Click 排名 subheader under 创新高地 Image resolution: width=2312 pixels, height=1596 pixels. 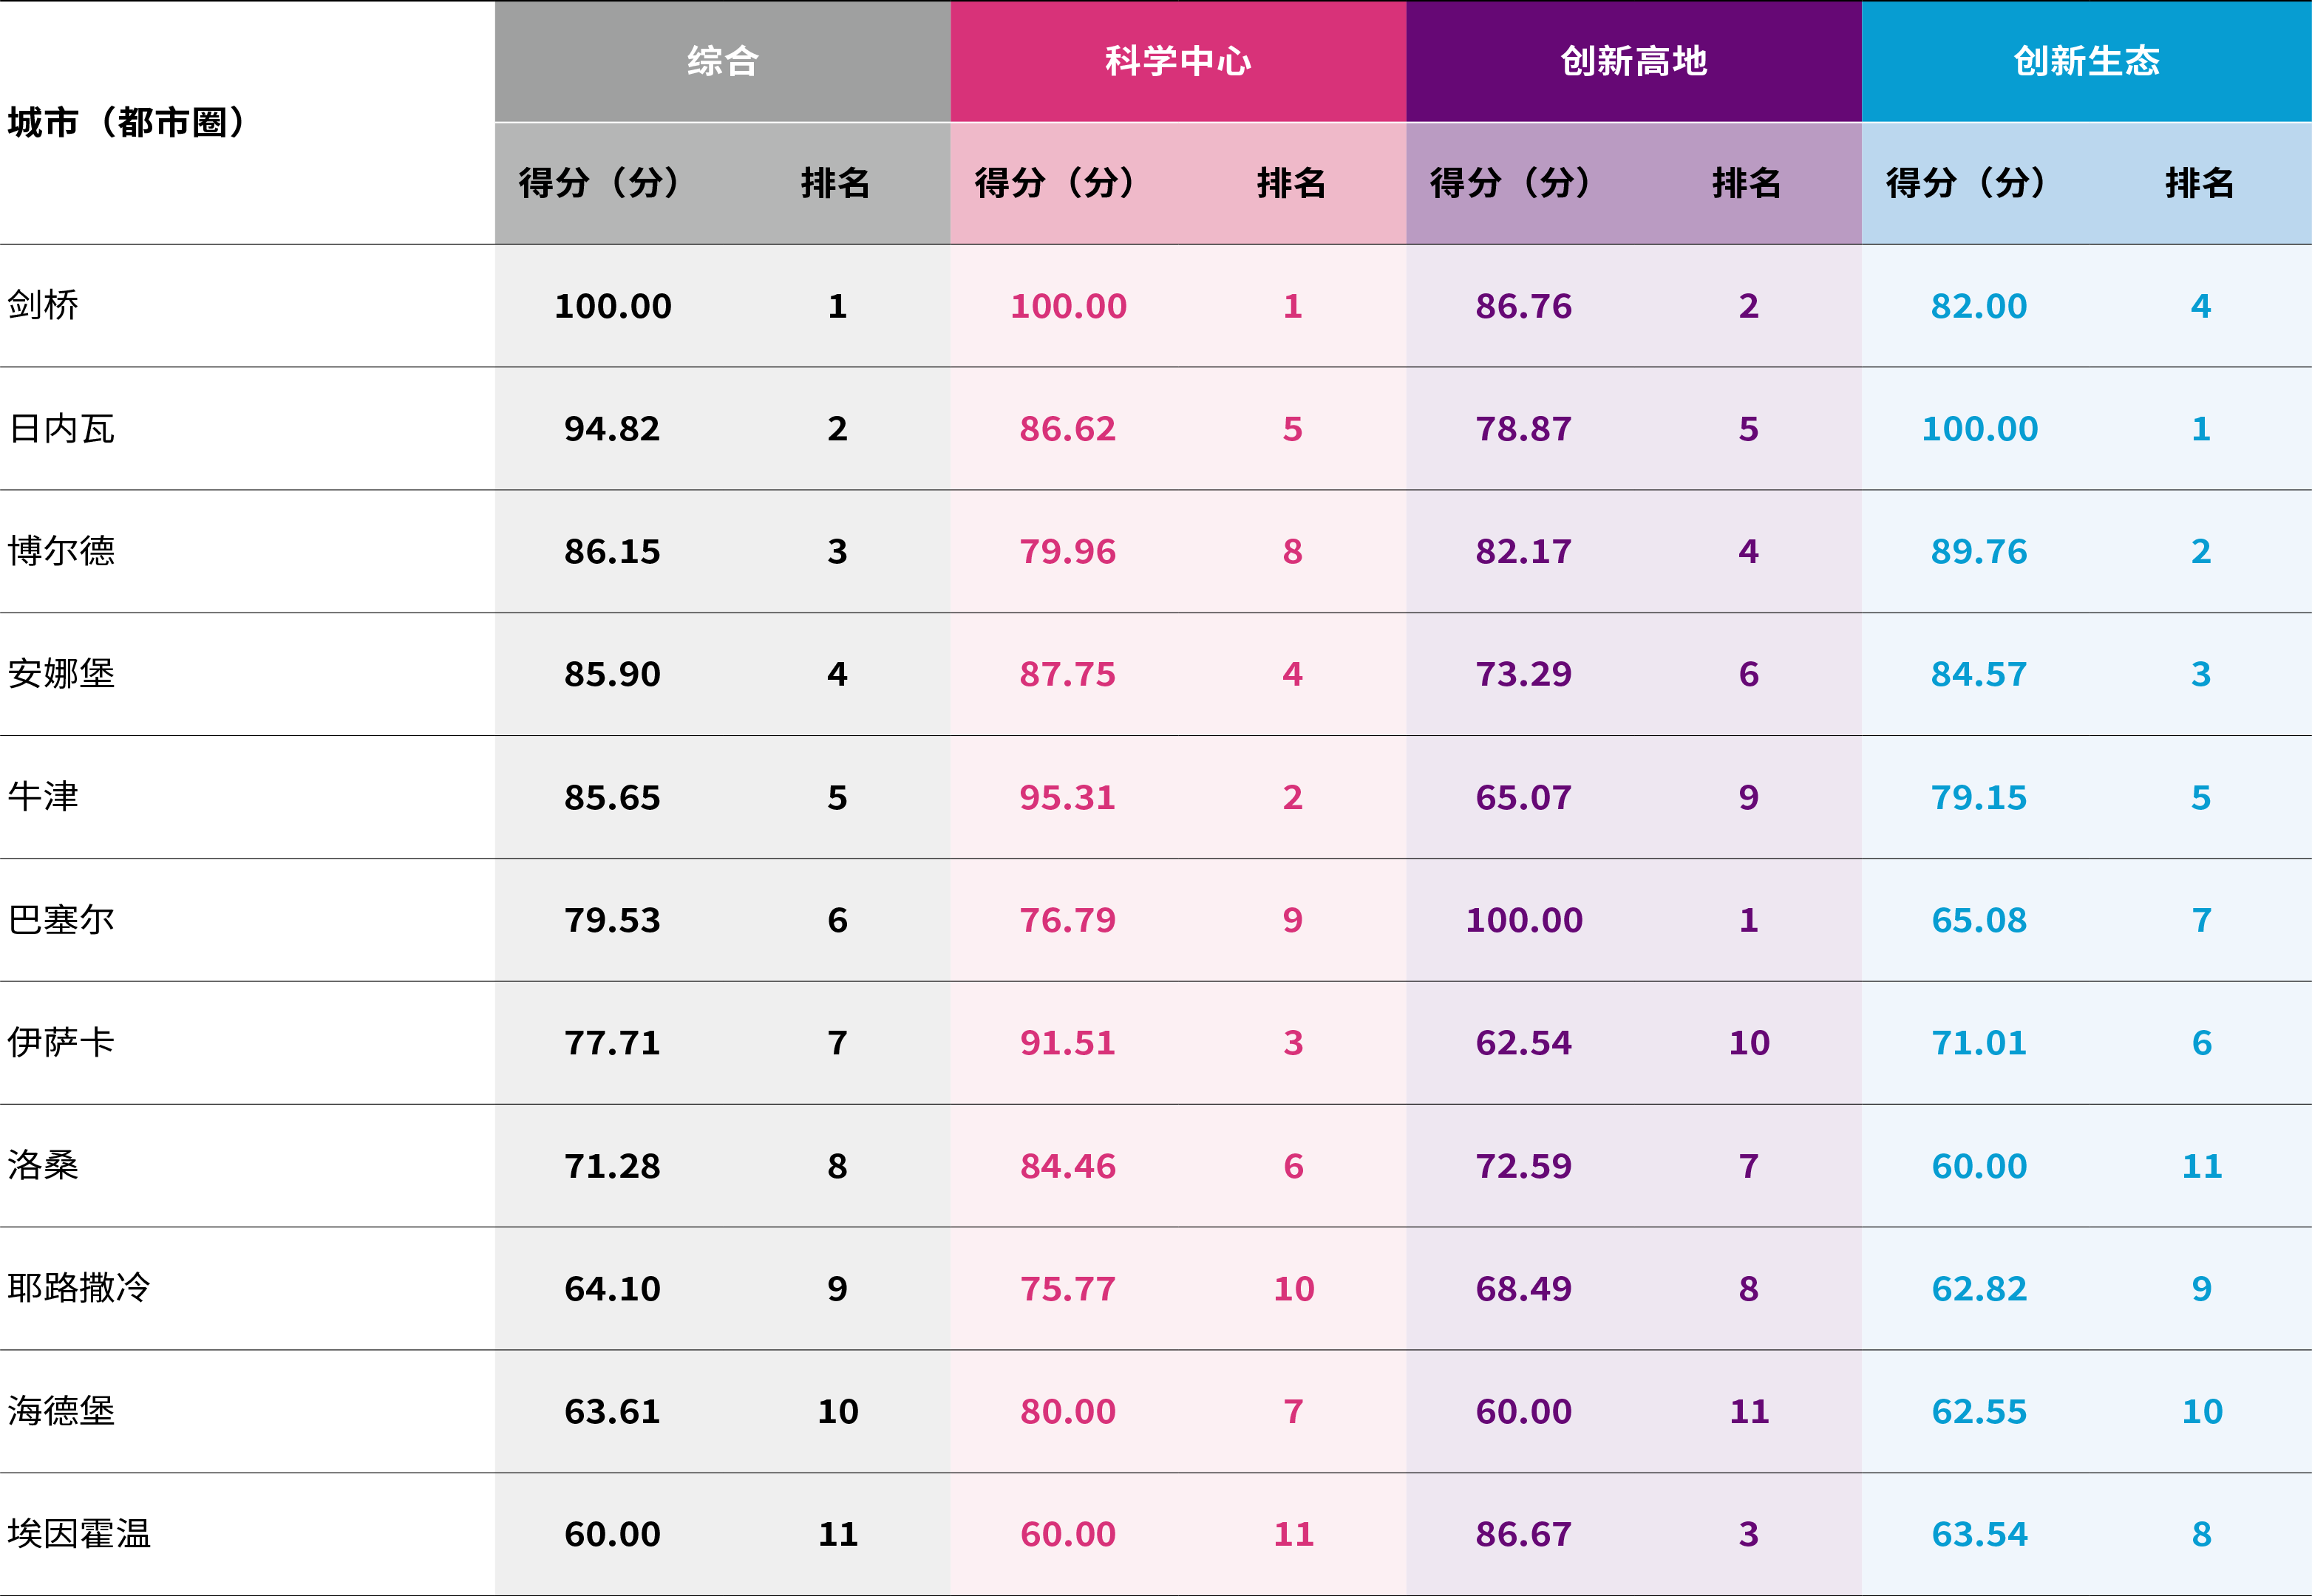pyautogui.click(x=1747, y=183)
